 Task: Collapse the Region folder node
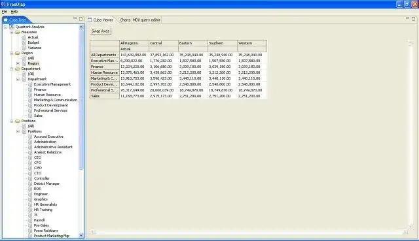pos(12,53)
